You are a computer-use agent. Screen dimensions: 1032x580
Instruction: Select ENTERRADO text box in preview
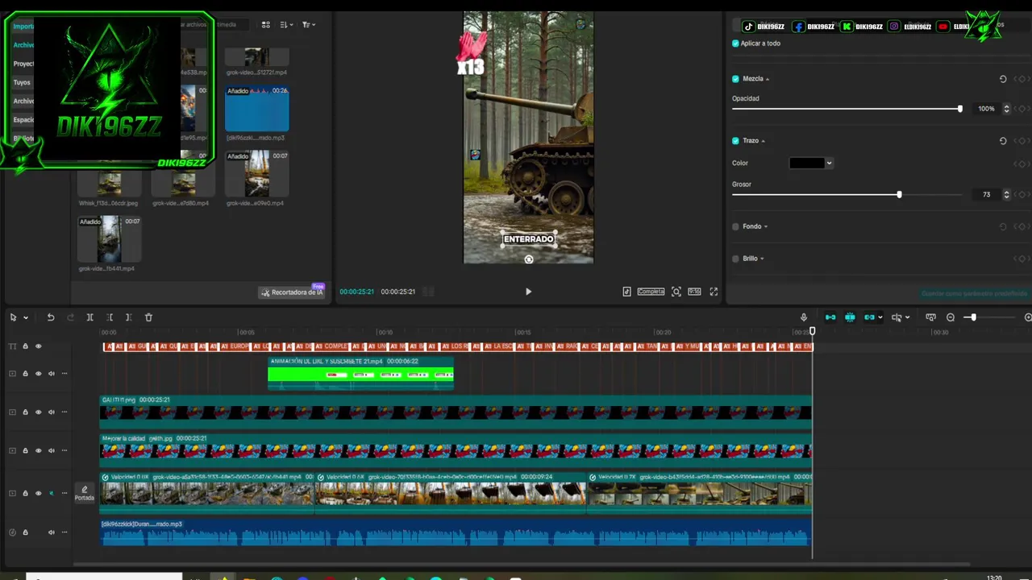[529, 239]
